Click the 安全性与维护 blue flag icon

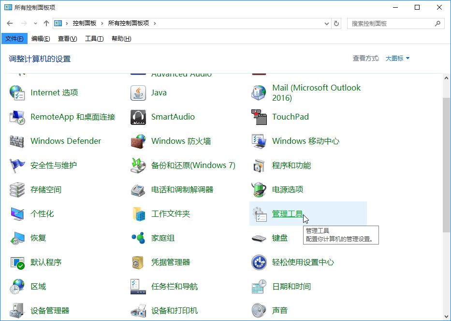(17, 166)
